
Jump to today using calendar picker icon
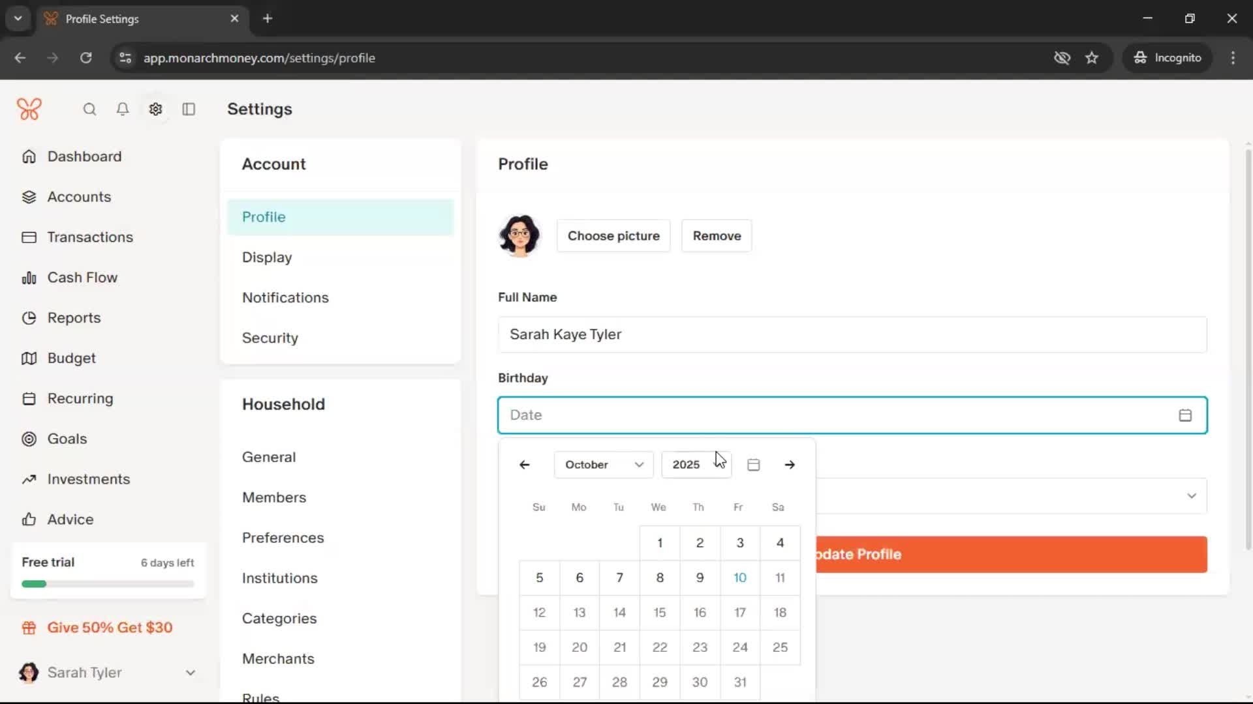[x=753, y=465]
